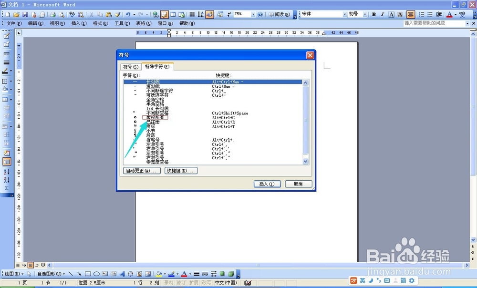This screenshot has width=477, height=288.
Task: Open the 插入 Insert menu
Action: pyautogui.click(x=79, y=23)
